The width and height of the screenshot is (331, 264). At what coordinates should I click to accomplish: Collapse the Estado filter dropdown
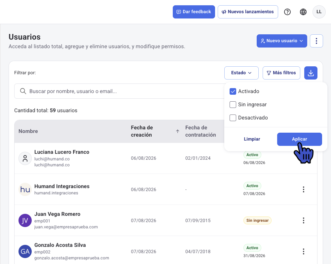[x=241, y=73]
